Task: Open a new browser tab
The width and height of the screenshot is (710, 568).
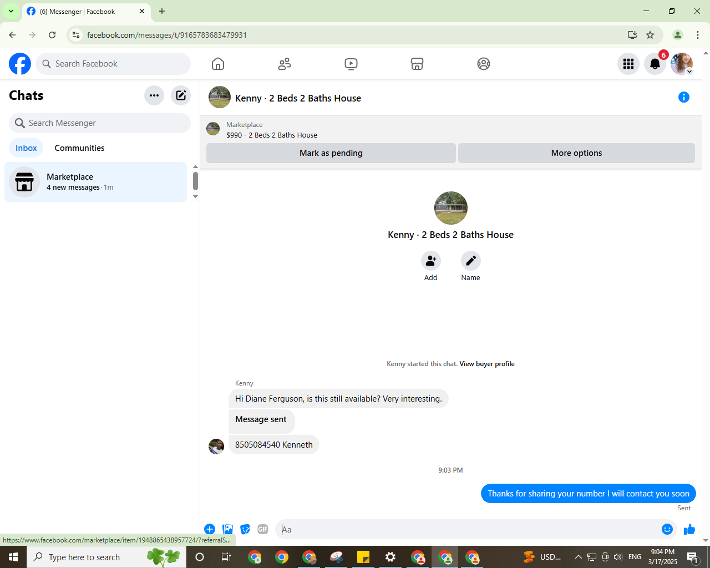Action: point(162,11)
